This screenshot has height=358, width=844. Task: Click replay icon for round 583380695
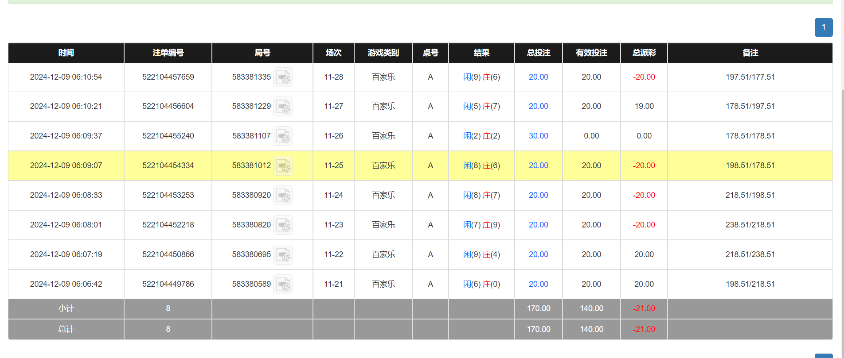pos(283,255)
